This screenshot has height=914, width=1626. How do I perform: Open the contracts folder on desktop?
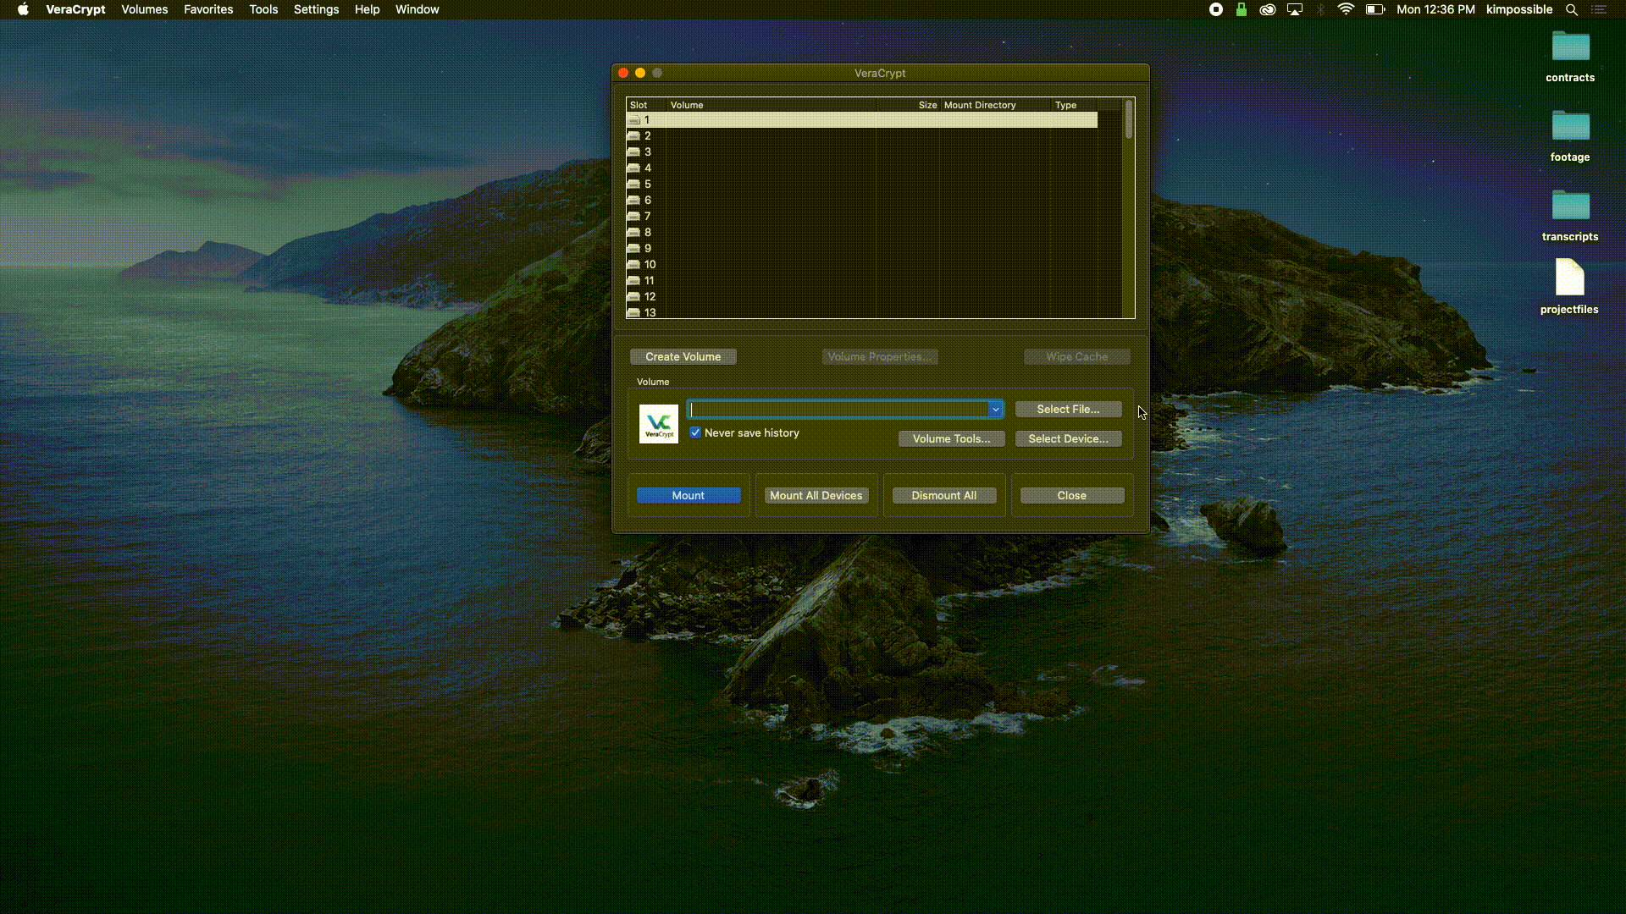[1569, 47]
